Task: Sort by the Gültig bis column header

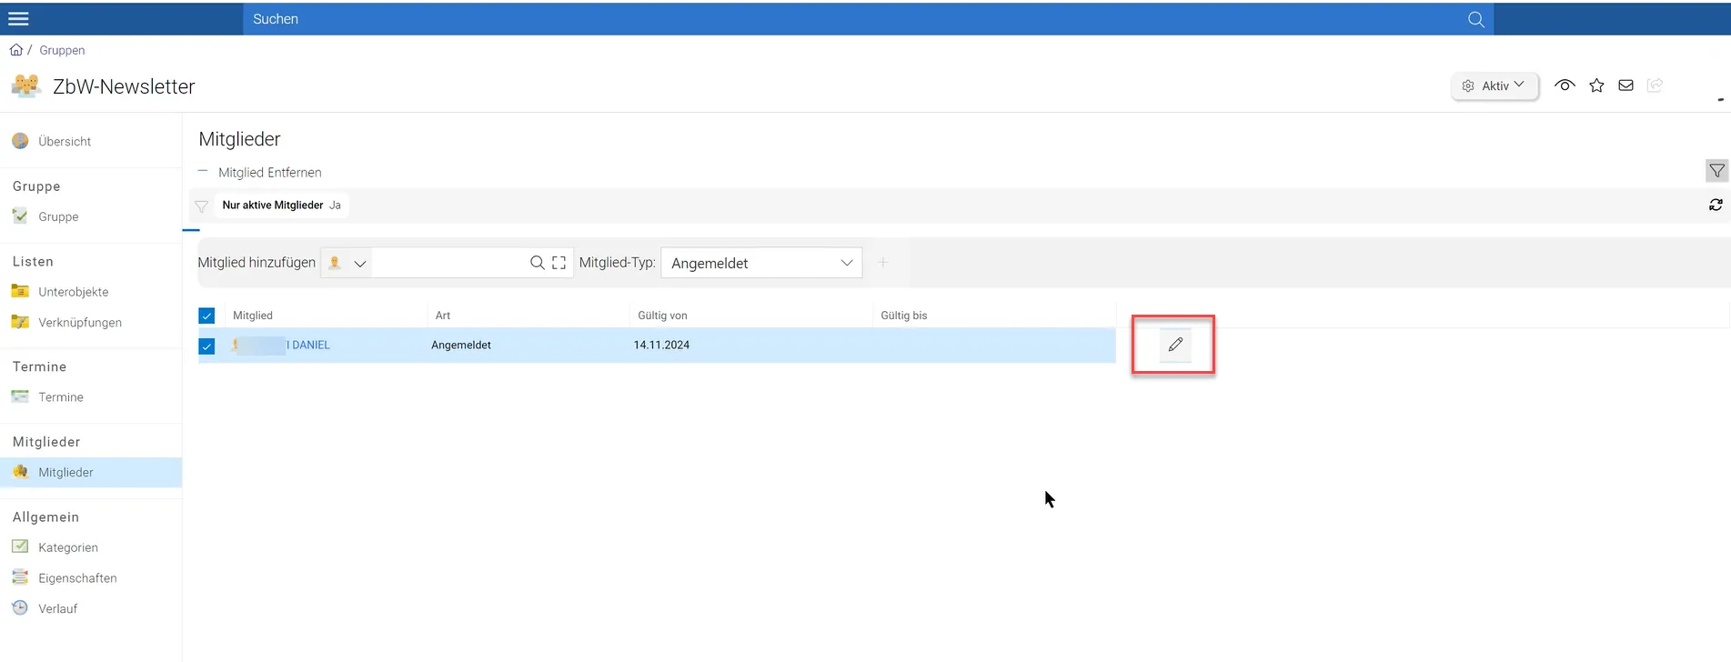Action: coord(904,316)
